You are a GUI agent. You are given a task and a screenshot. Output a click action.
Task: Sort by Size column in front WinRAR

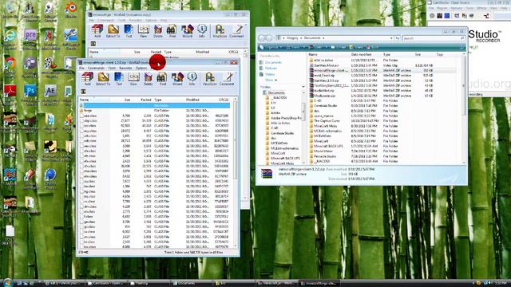(127, 100)
